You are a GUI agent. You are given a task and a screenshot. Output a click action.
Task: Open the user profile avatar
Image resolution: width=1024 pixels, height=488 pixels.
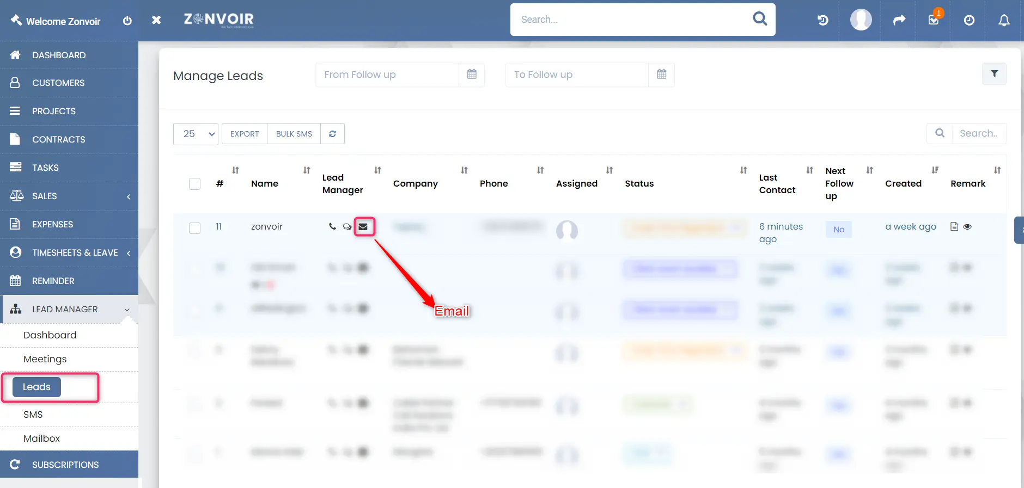click(x=861, y=20)
